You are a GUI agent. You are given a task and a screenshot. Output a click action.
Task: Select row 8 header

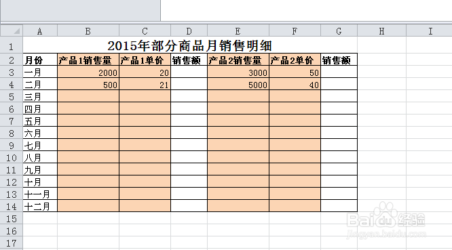tap(12, 133)
